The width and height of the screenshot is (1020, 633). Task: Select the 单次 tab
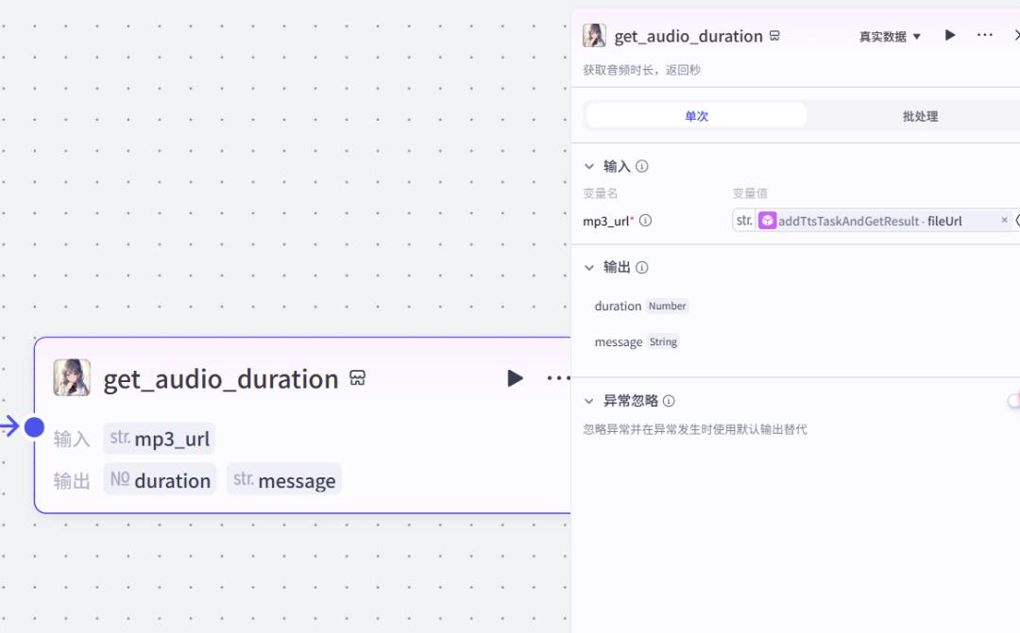(x=696, y=115)
